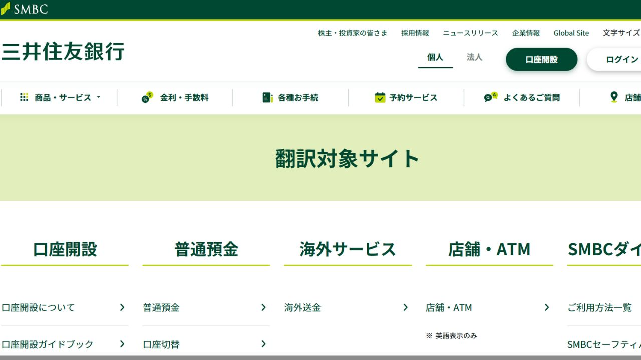Click the SMBC logo icon in header
Screen dimensions: 641x360
5,9
